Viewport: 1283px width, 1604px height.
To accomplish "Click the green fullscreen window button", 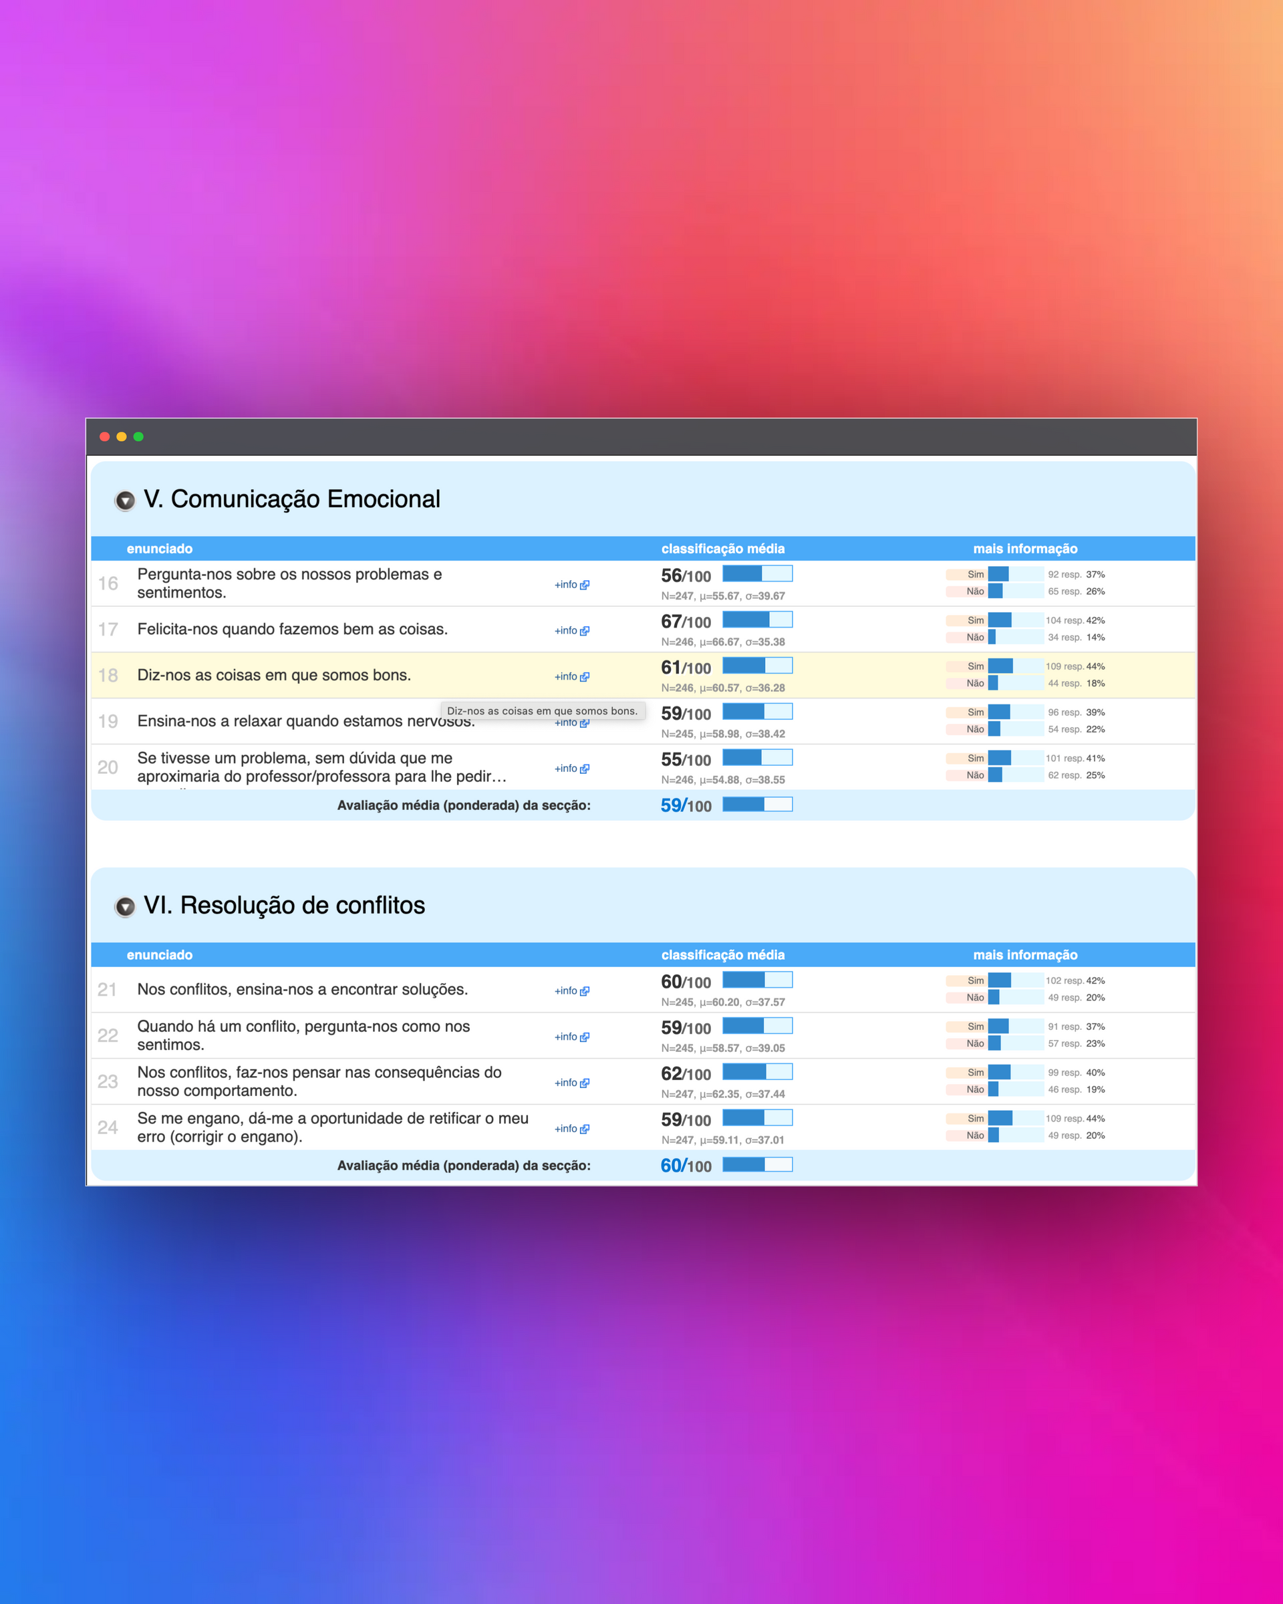I will tap(138, 436).
